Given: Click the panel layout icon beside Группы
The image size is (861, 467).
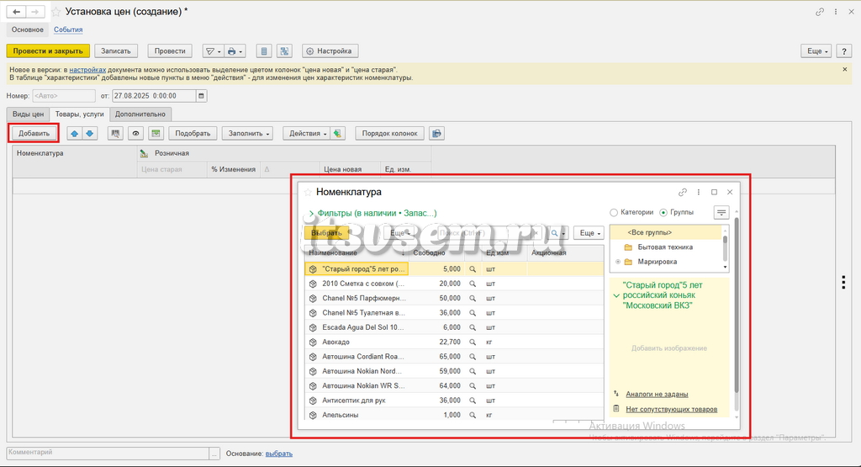Looking at the screenshot, I should (721, 213).
